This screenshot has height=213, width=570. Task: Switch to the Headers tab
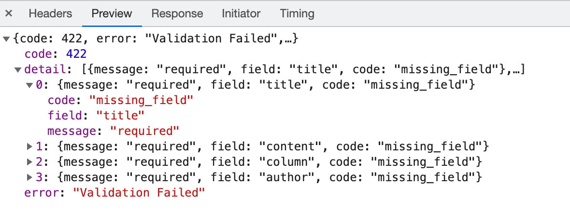point(50,13)
